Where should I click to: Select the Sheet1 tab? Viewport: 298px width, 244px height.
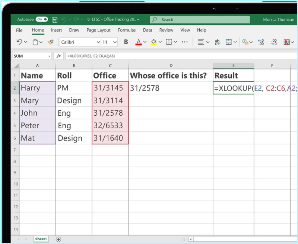coord(41,239)
